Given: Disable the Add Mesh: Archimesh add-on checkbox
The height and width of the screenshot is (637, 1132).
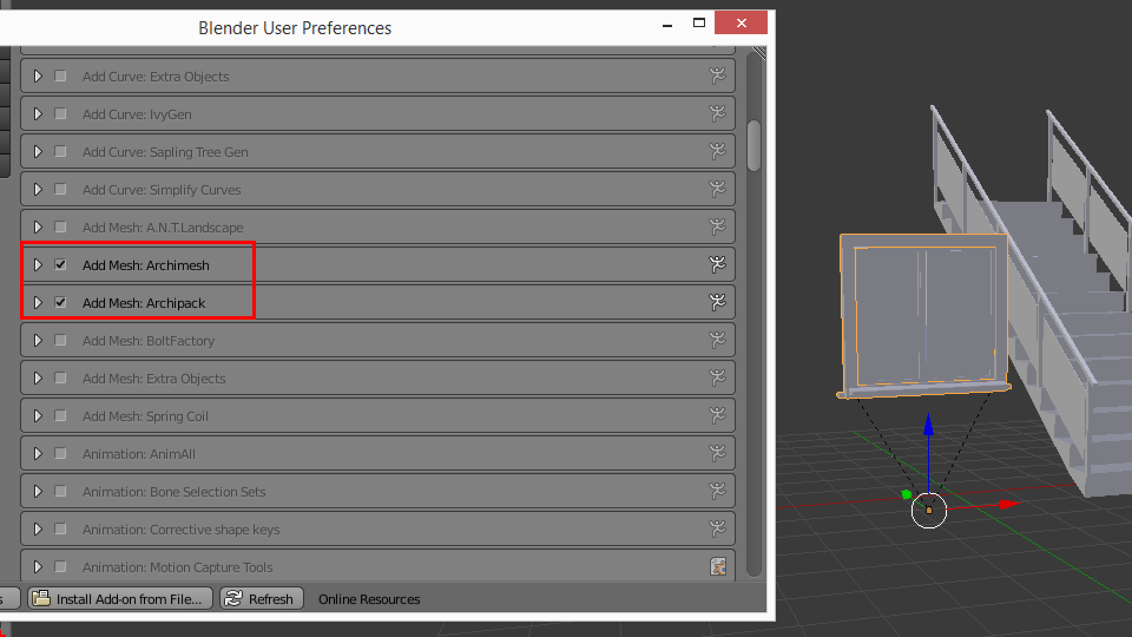Looking at the screenshot, I should 60,265.
